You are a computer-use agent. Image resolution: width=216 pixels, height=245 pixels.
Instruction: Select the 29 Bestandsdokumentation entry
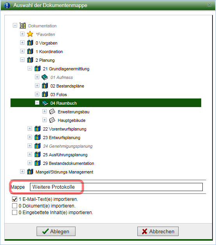(x=68, y=163)
